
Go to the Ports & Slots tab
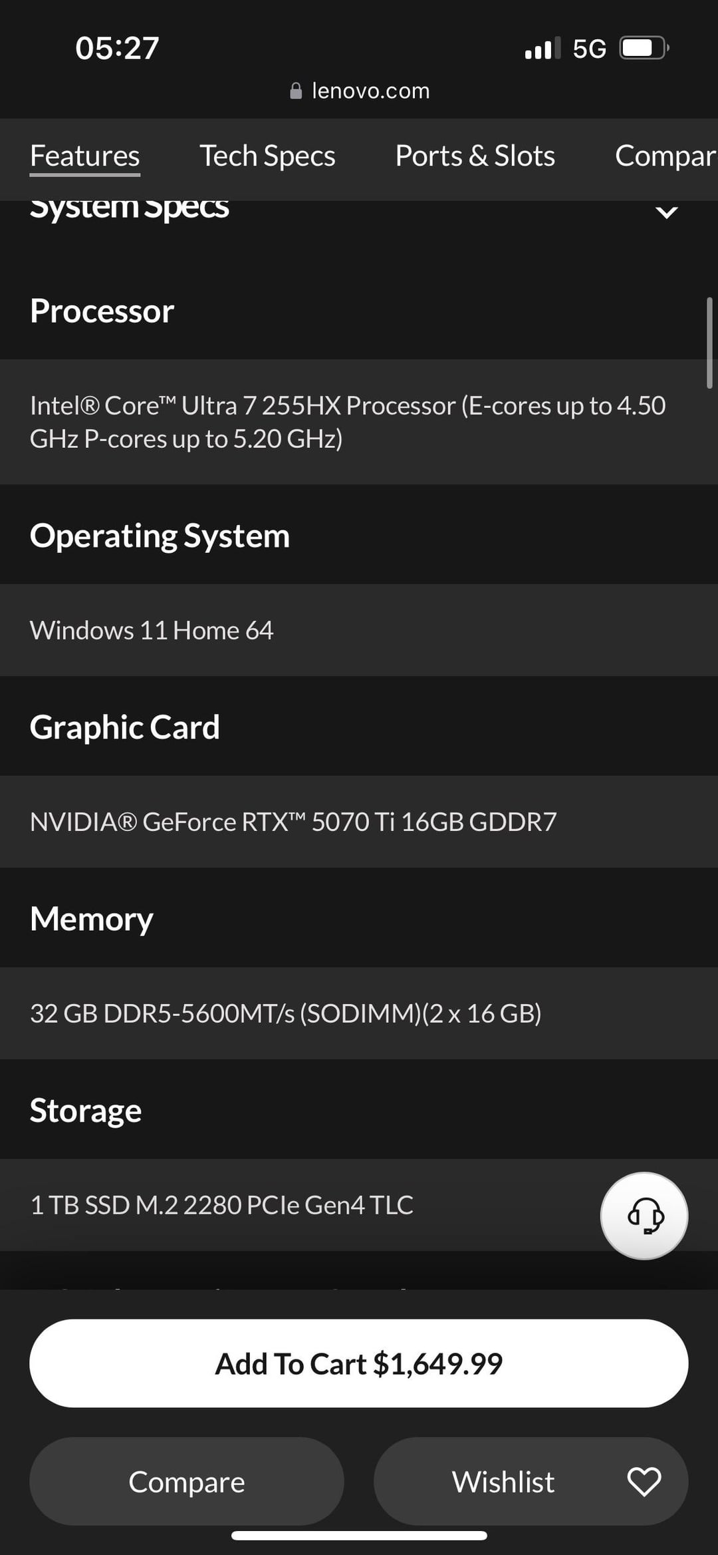tap(475, 156)
